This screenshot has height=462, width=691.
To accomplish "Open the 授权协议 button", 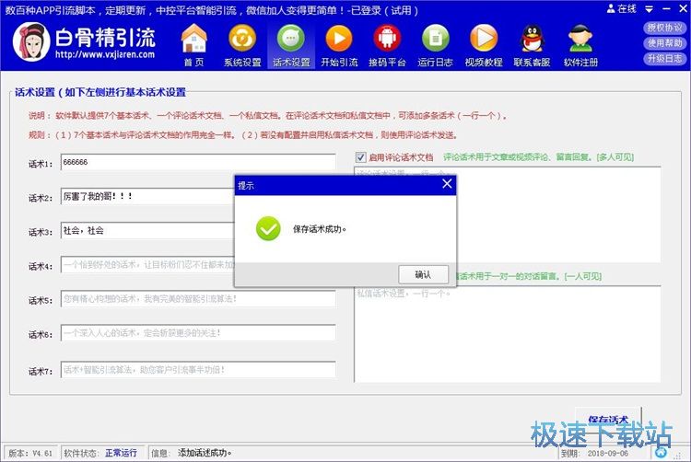I will coord(664,29).
